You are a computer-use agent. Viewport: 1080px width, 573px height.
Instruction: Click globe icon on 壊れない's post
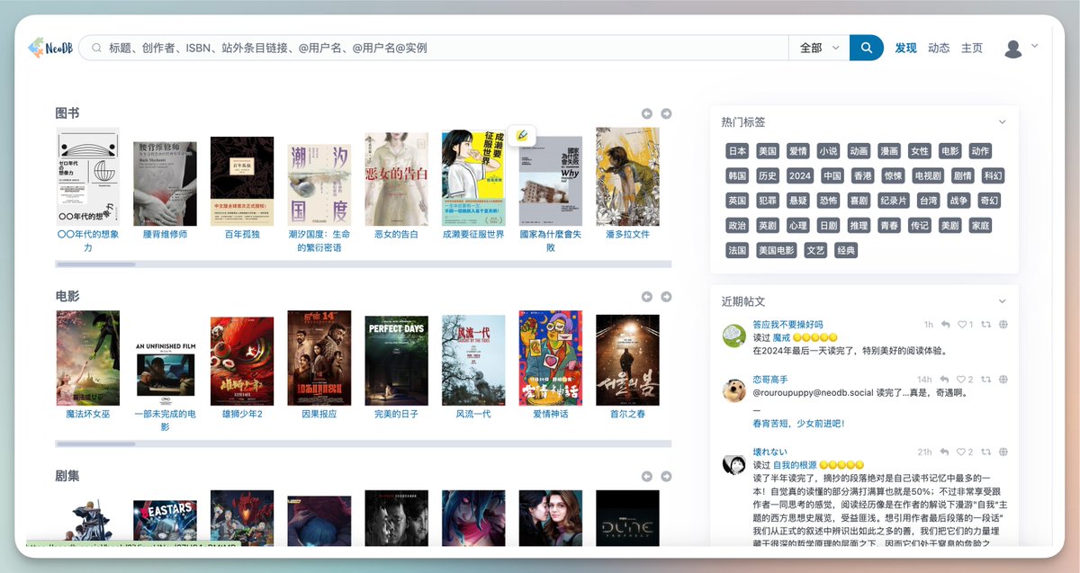(x=1003, y=452)
